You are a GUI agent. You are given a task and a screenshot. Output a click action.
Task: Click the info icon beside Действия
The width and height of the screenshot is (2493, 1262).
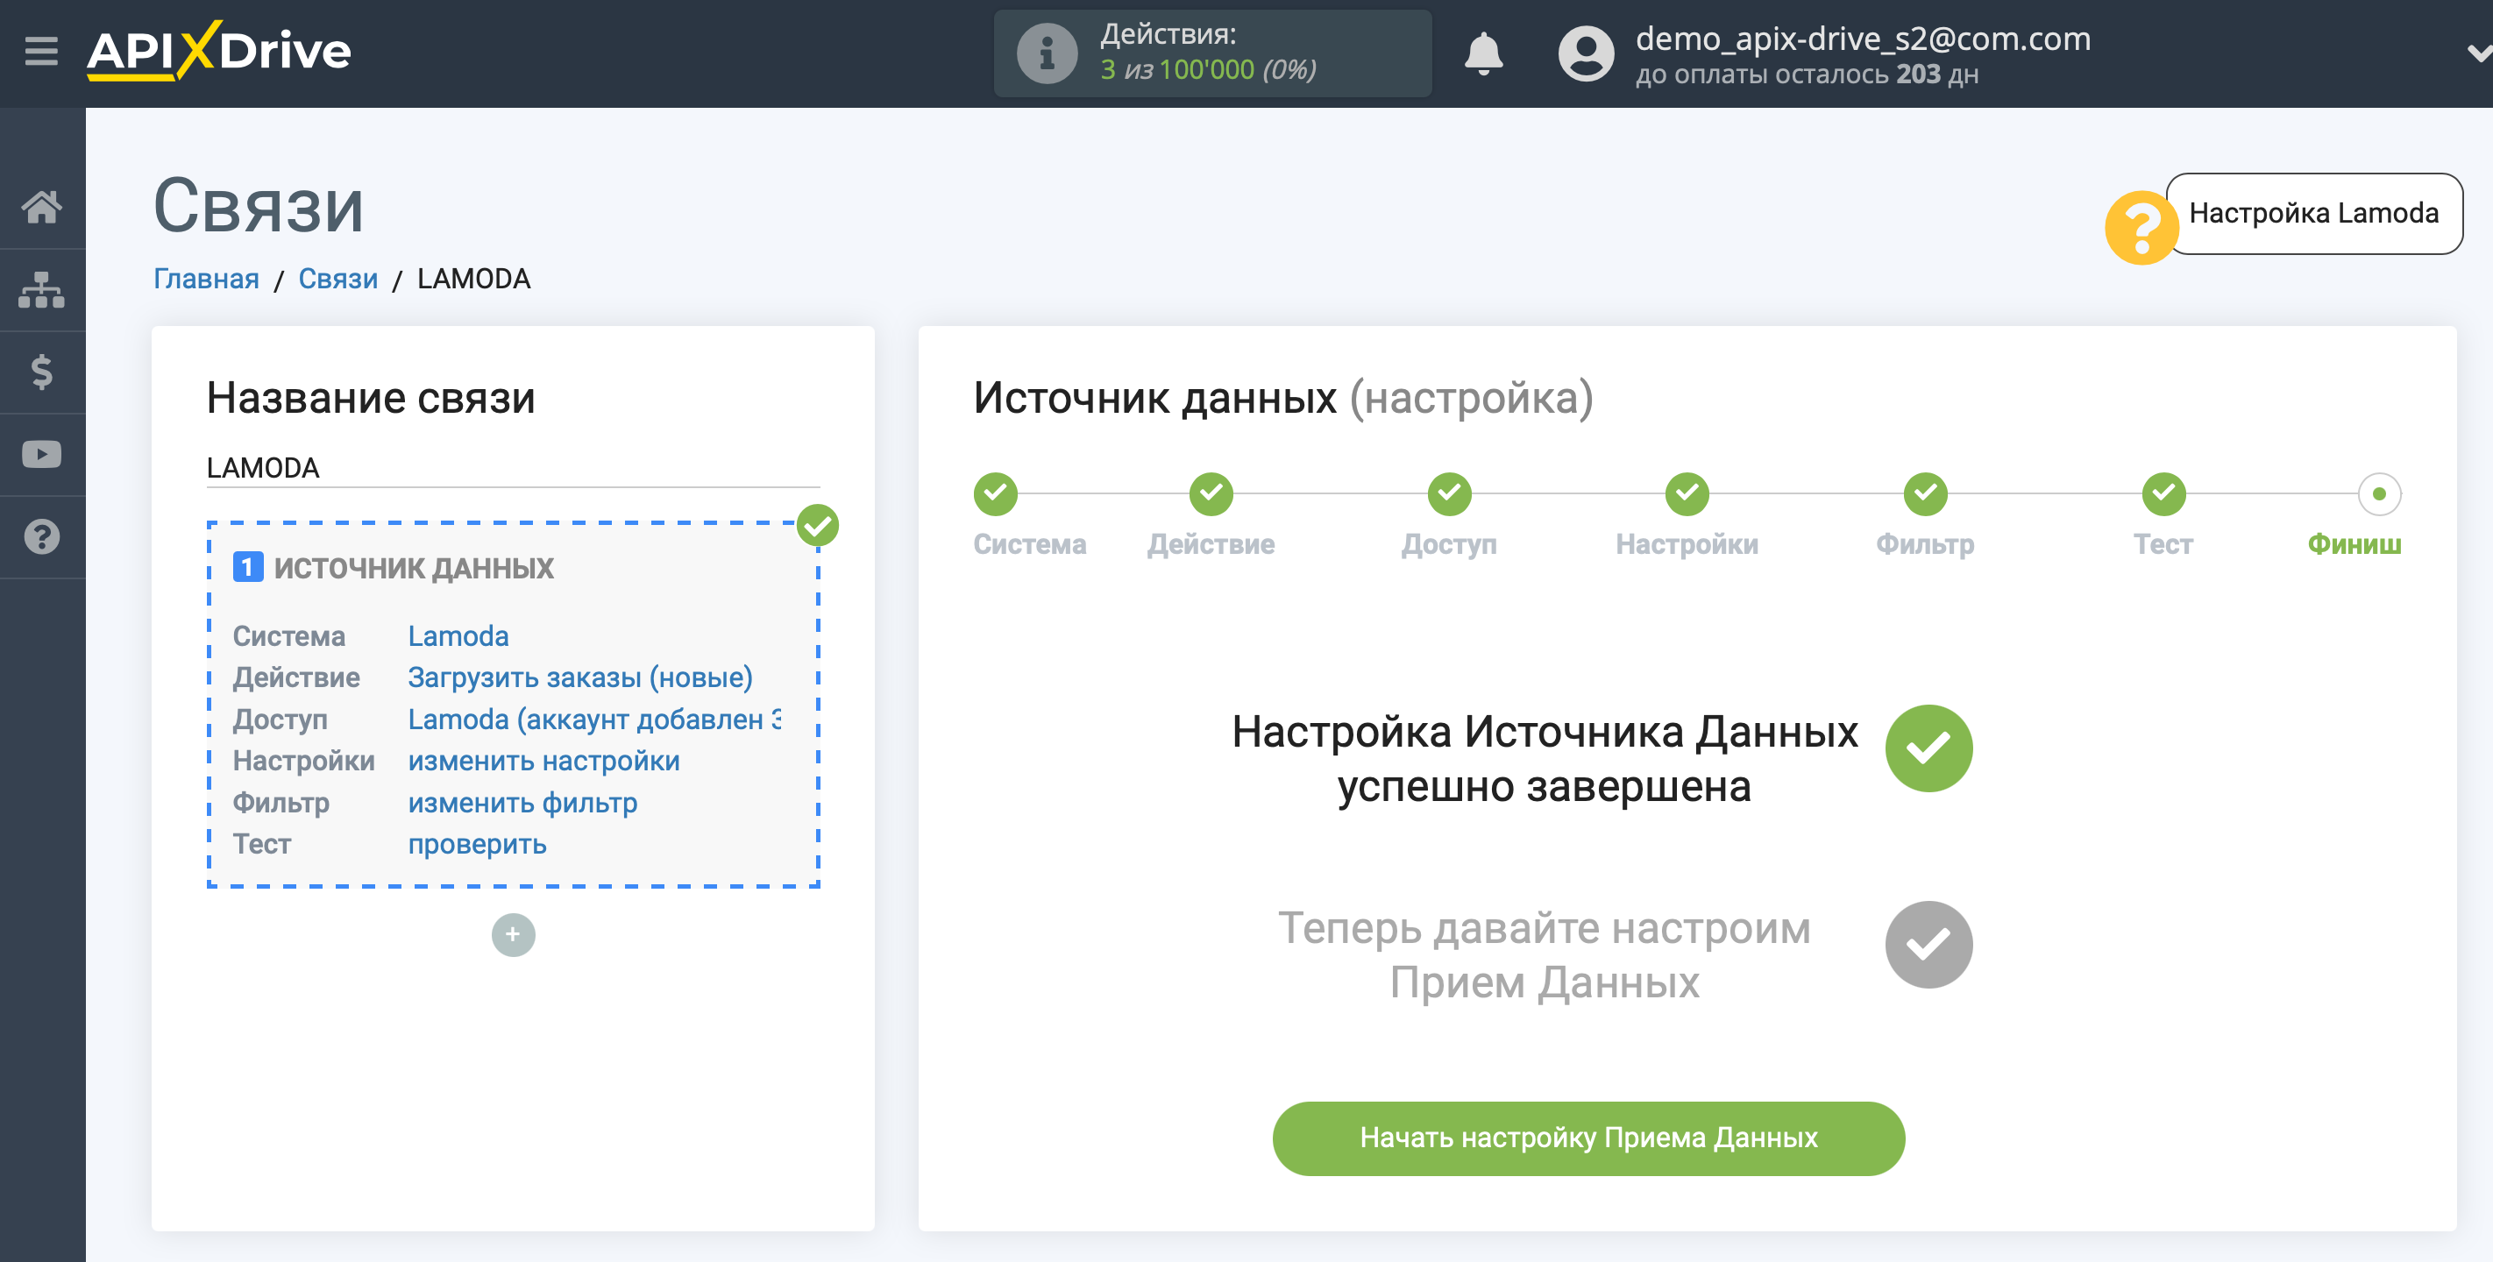[1048, 53]
